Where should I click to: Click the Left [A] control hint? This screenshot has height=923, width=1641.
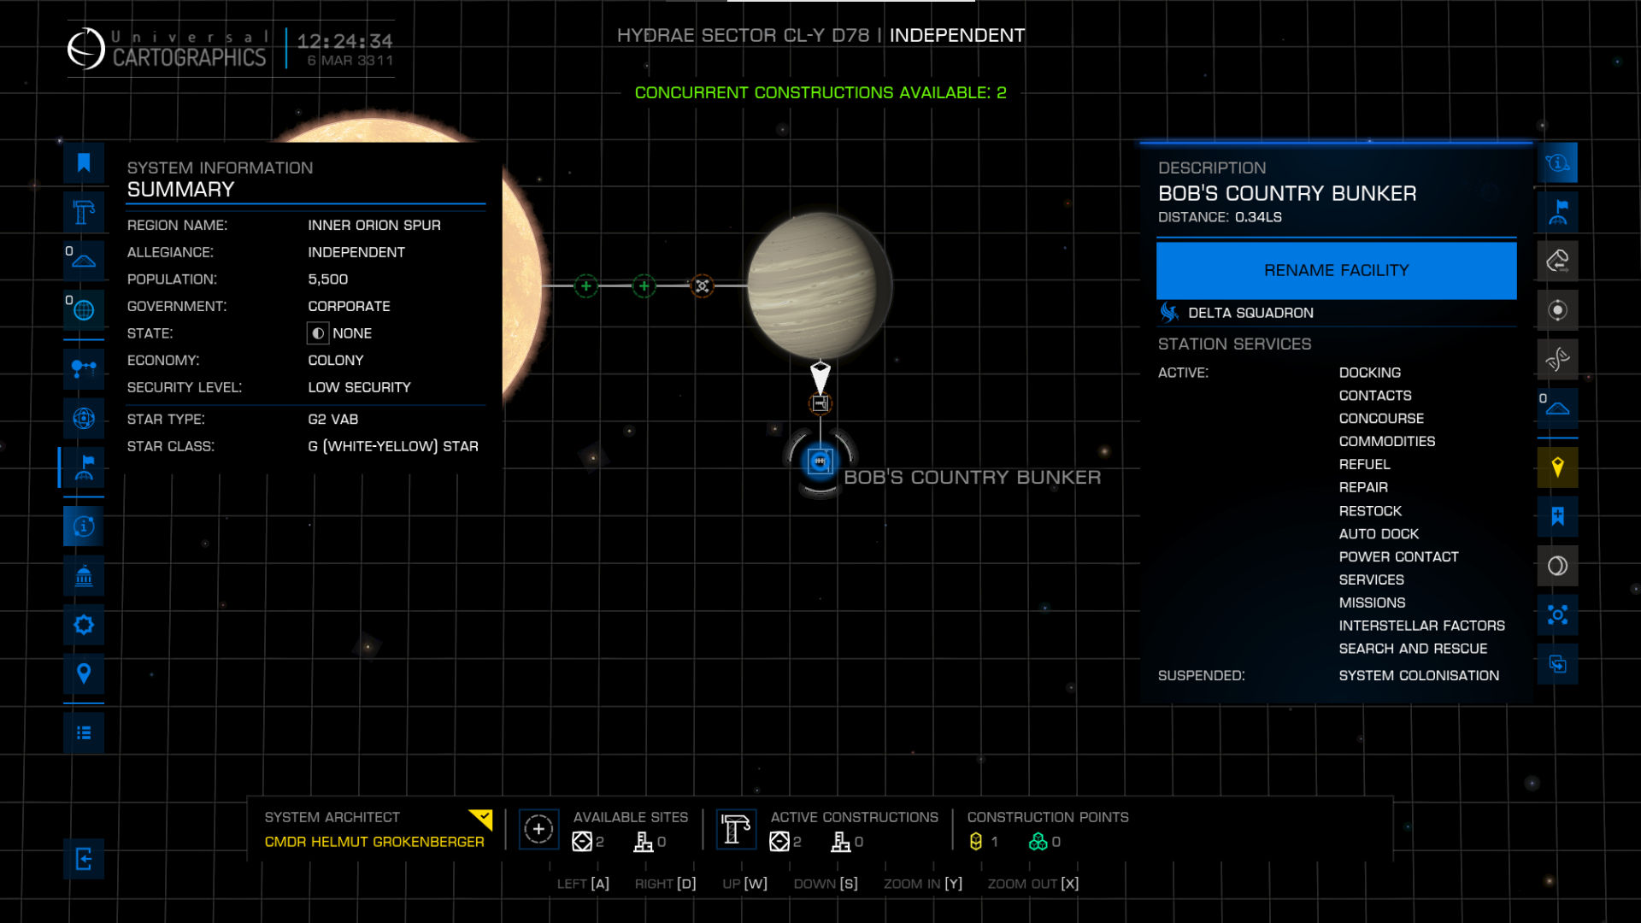(x=583, y=884)
